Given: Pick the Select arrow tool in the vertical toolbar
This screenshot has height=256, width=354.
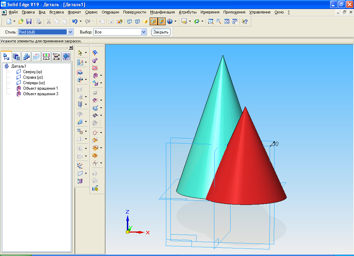Looking at the screenshot, I should pyautogui.click(x=80, y=53).
